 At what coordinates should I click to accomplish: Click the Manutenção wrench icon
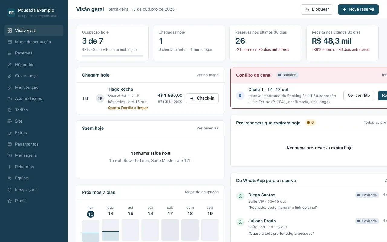pos(10,87)
